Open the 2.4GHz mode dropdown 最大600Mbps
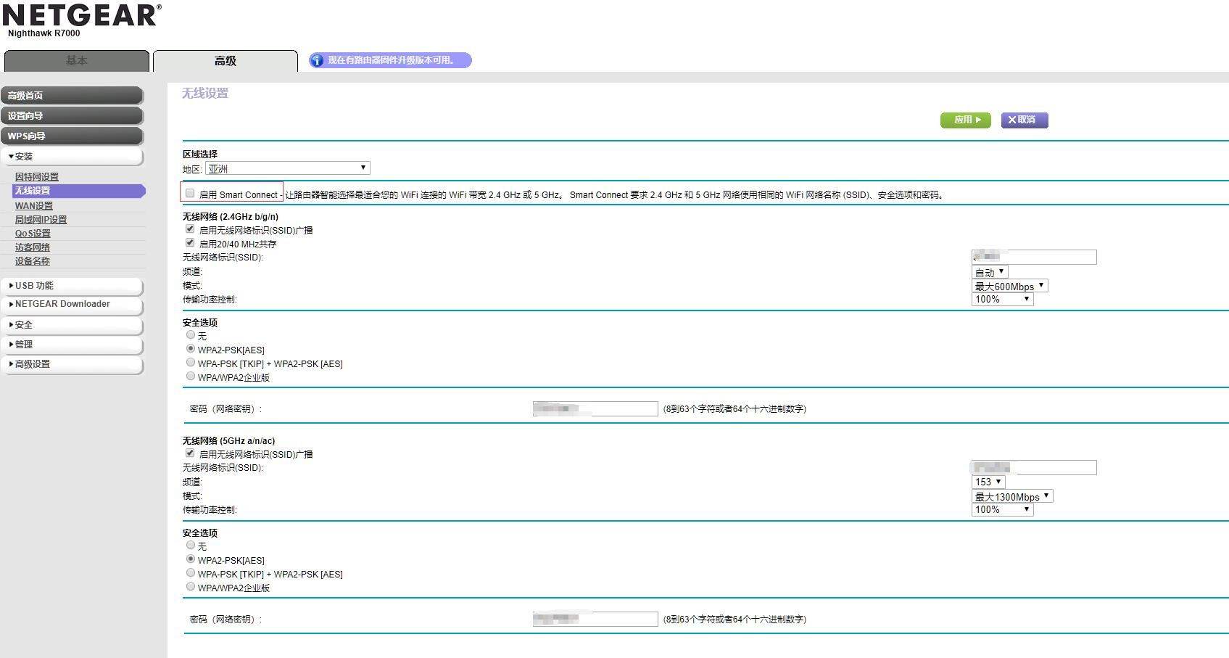Viewport: 1229px width, 658px height. [x=1009, y=286]
